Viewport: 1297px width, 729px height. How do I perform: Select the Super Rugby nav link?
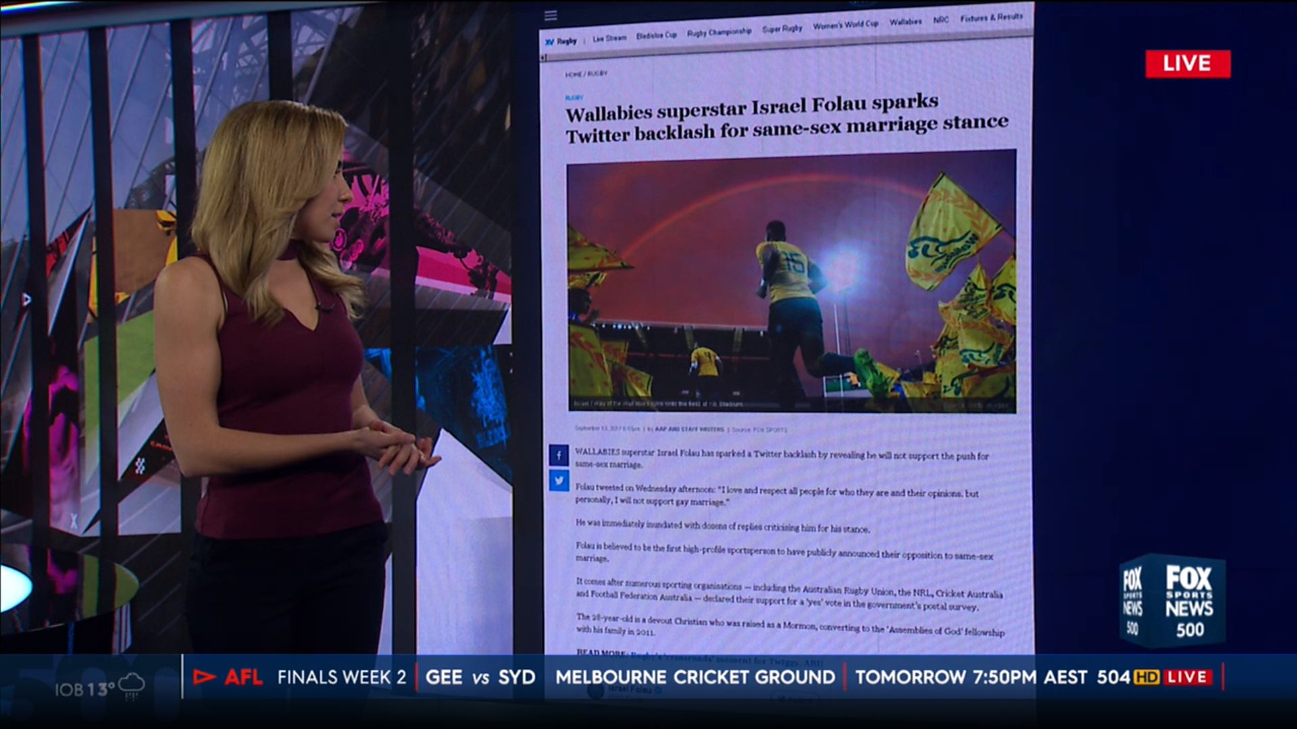[782, 28]
